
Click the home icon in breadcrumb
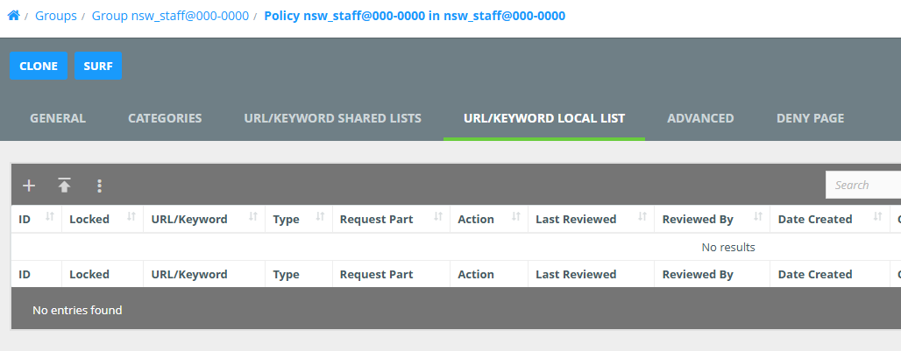pos(13,16)
